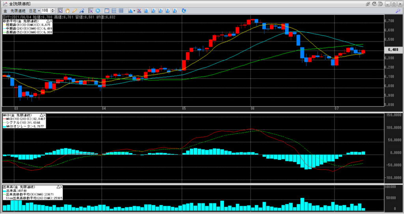Click the chart app icon in the title bar

pos(5,4)
